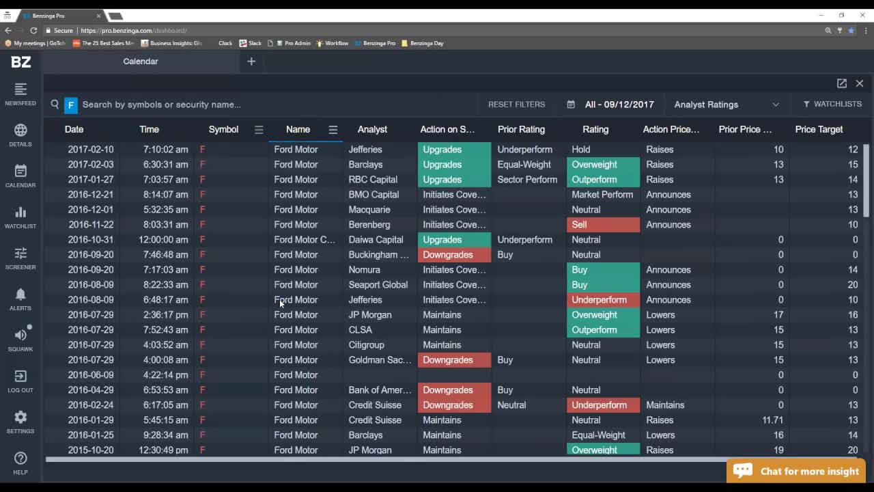Open Pro Admin bookmark

pos(292,43)
